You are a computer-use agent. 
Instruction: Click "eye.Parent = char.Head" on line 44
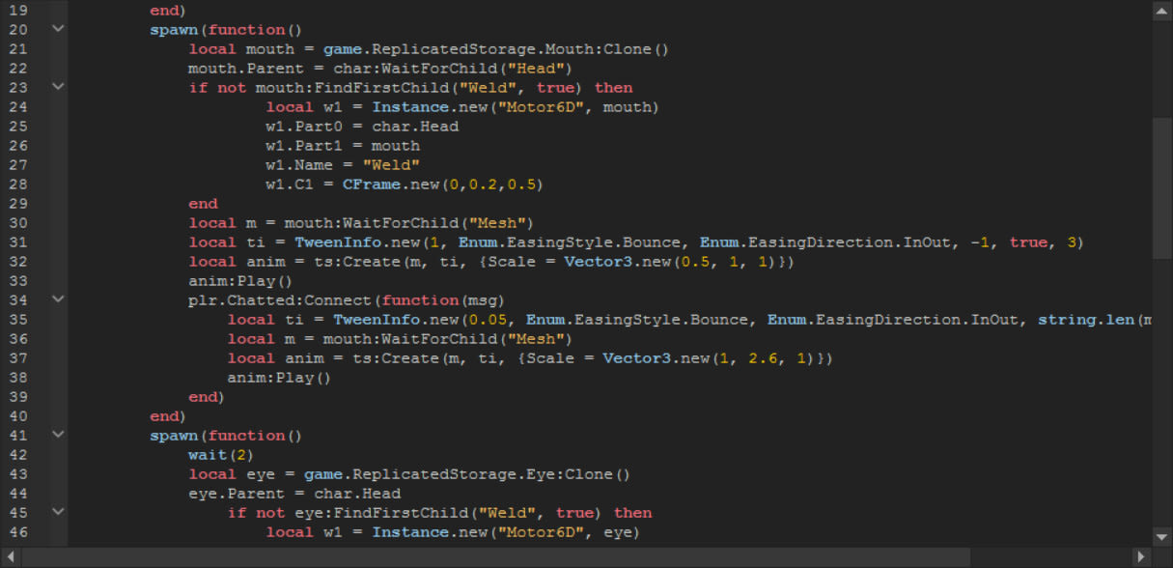tap(294, 493)
